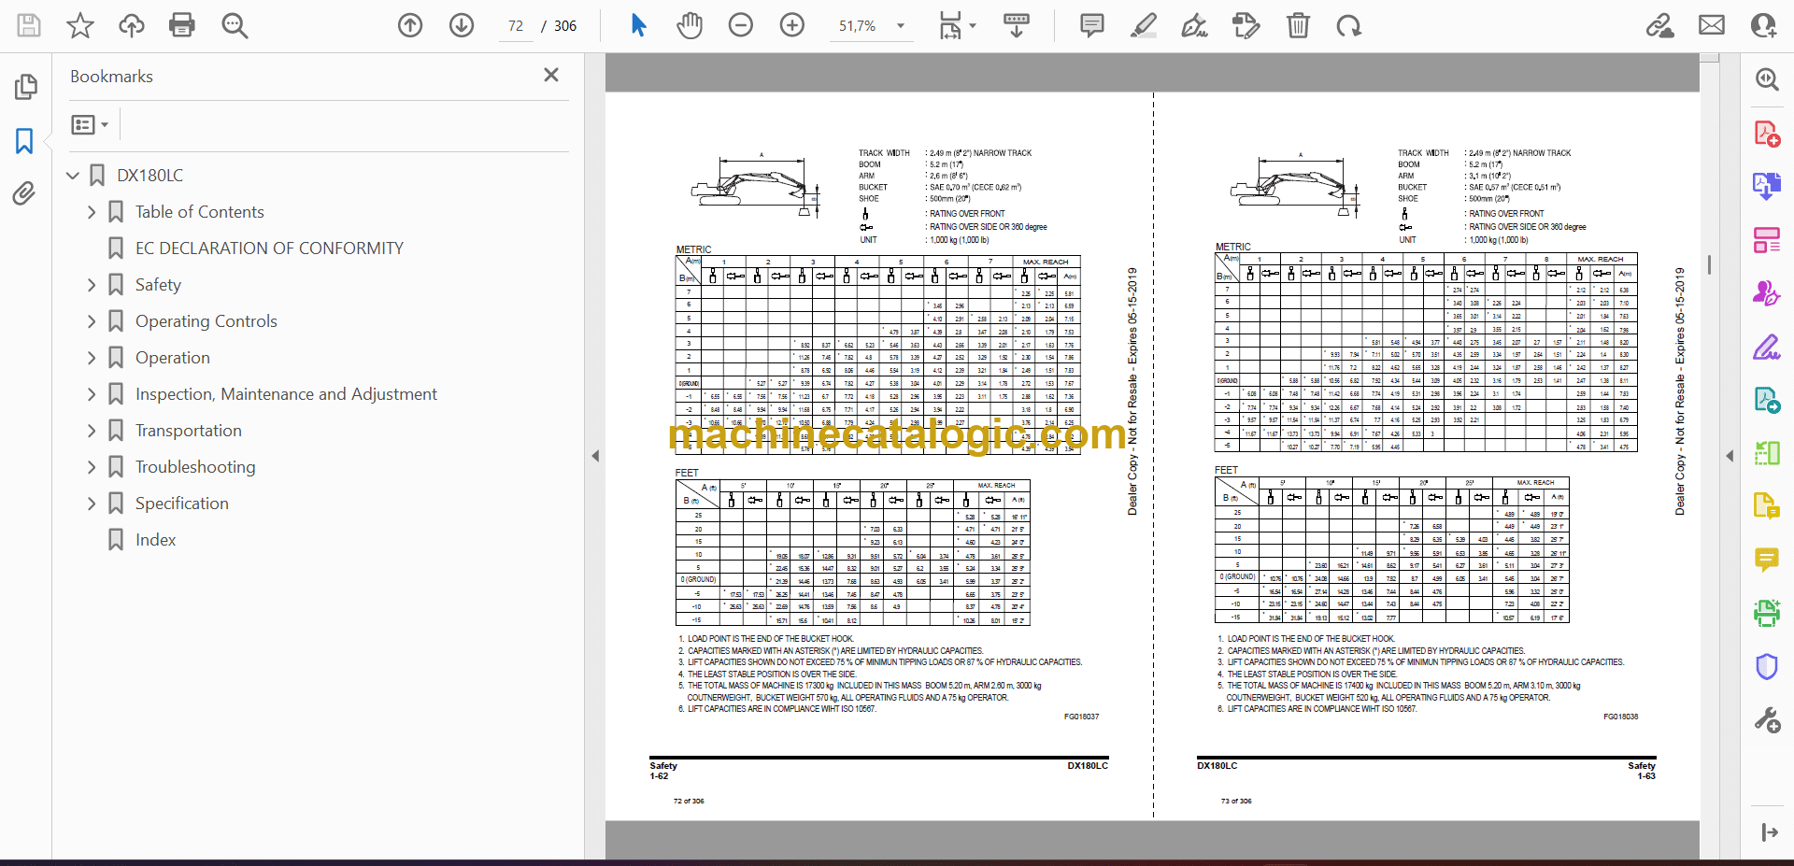This screenshot has width=1794, height=866.
Task: Zoom in with the plus button
Action: (792, 25)
